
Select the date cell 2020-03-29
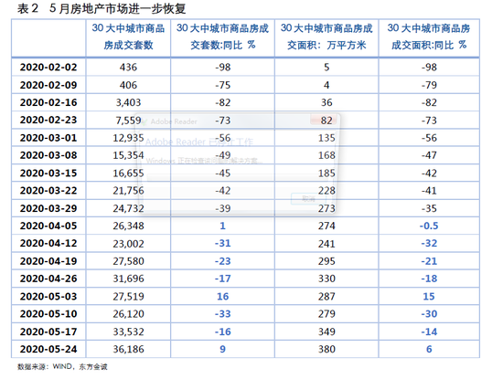48,208
